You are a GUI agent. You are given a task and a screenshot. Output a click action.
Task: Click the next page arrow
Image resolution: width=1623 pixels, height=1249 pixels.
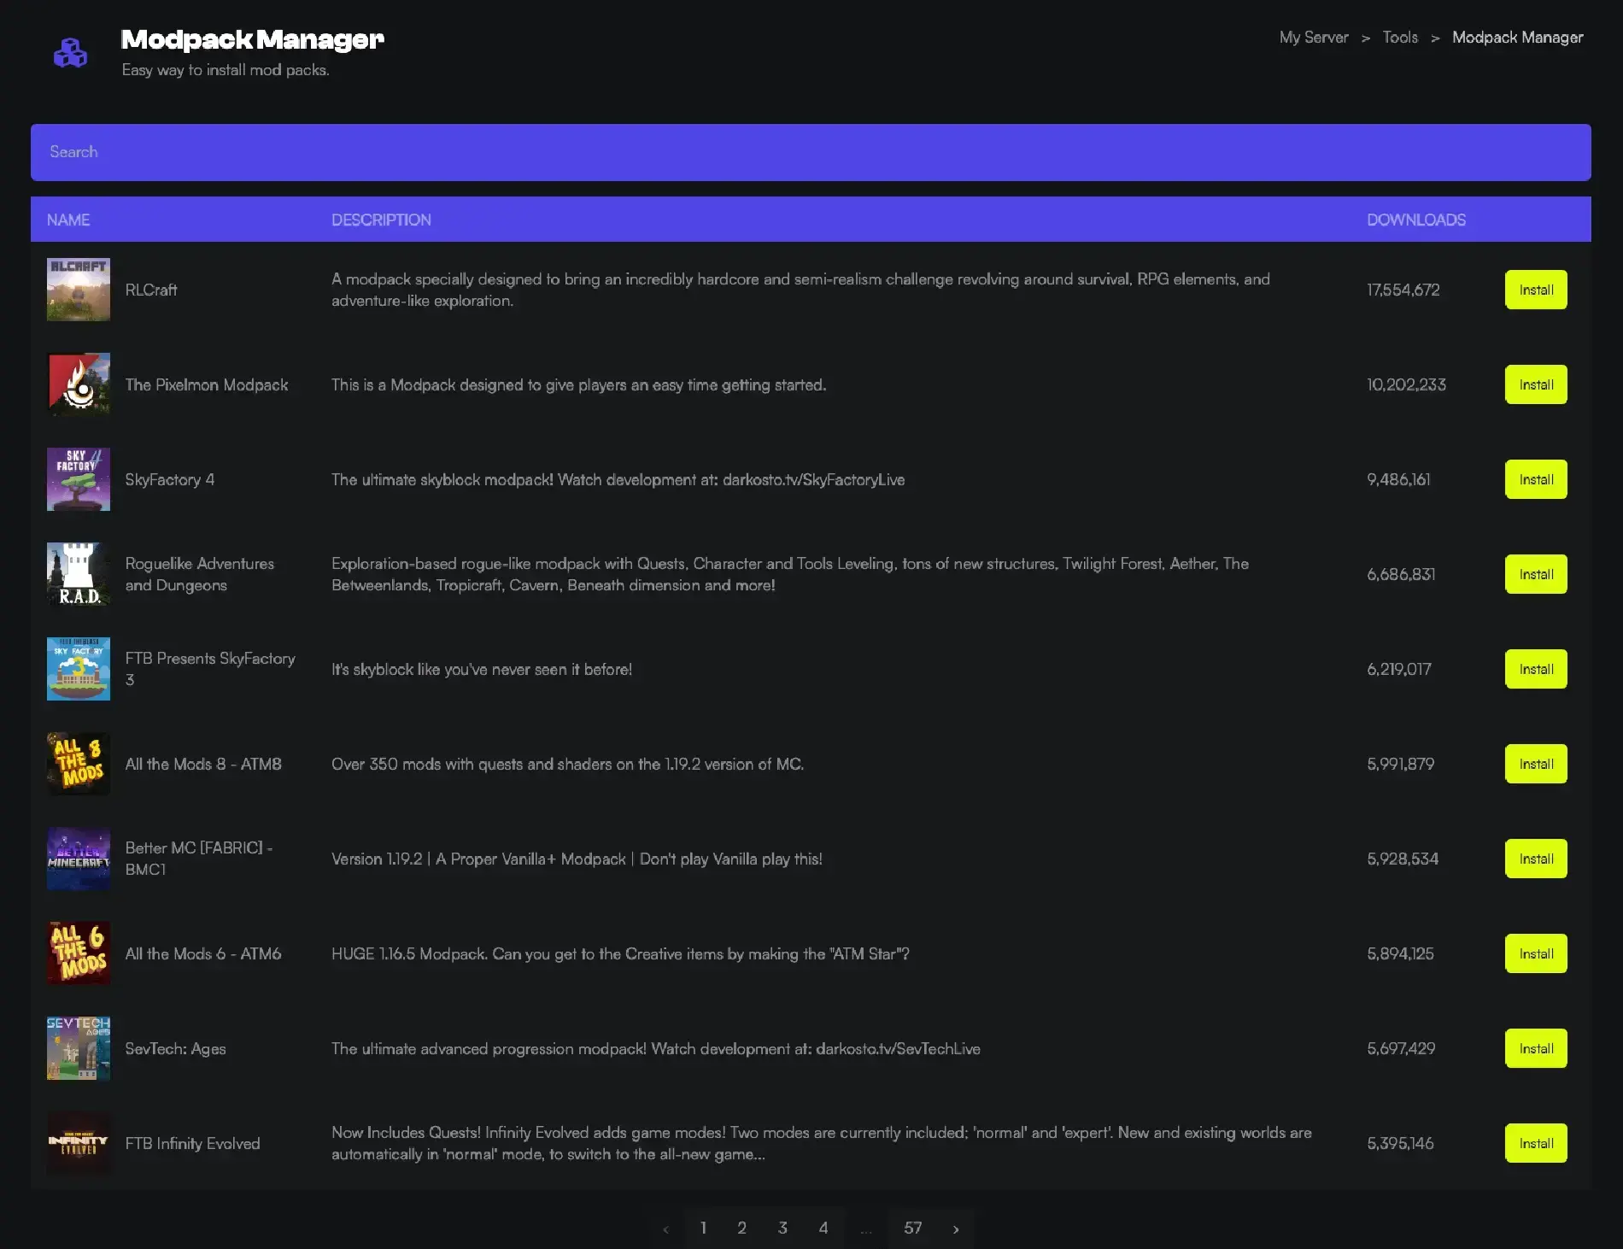click(955, 1228)
